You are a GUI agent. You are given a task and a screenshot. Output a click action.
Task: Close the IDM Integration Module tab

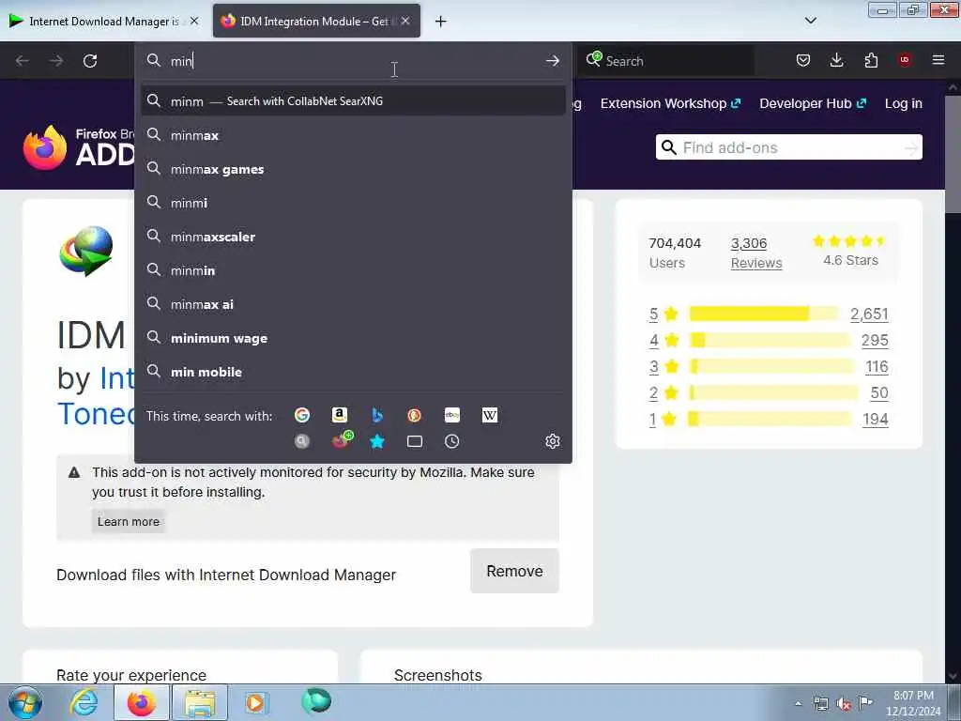point(405,21)
